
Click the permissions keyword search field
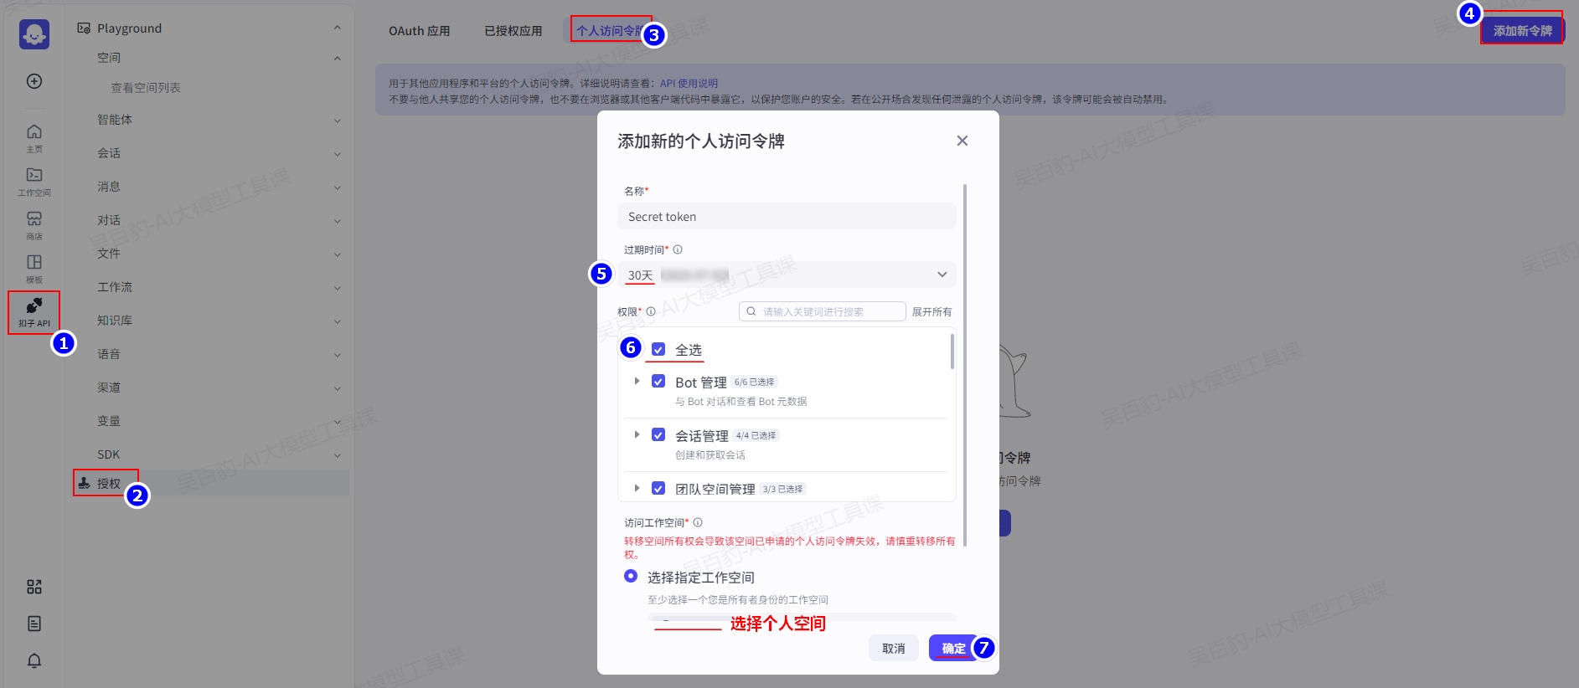[822, 311]
